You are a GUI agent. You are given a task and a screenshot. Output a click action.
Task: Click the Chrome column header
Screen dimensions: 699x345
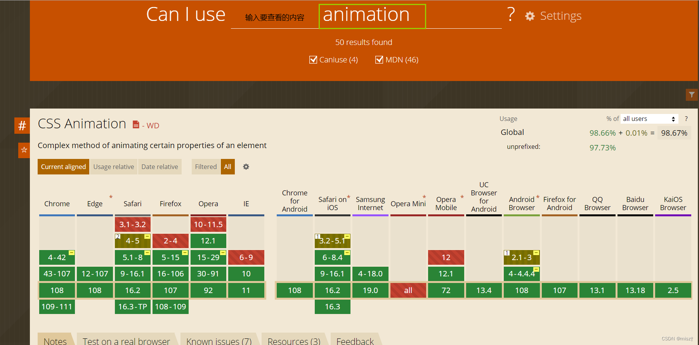(x=57, y=204)
